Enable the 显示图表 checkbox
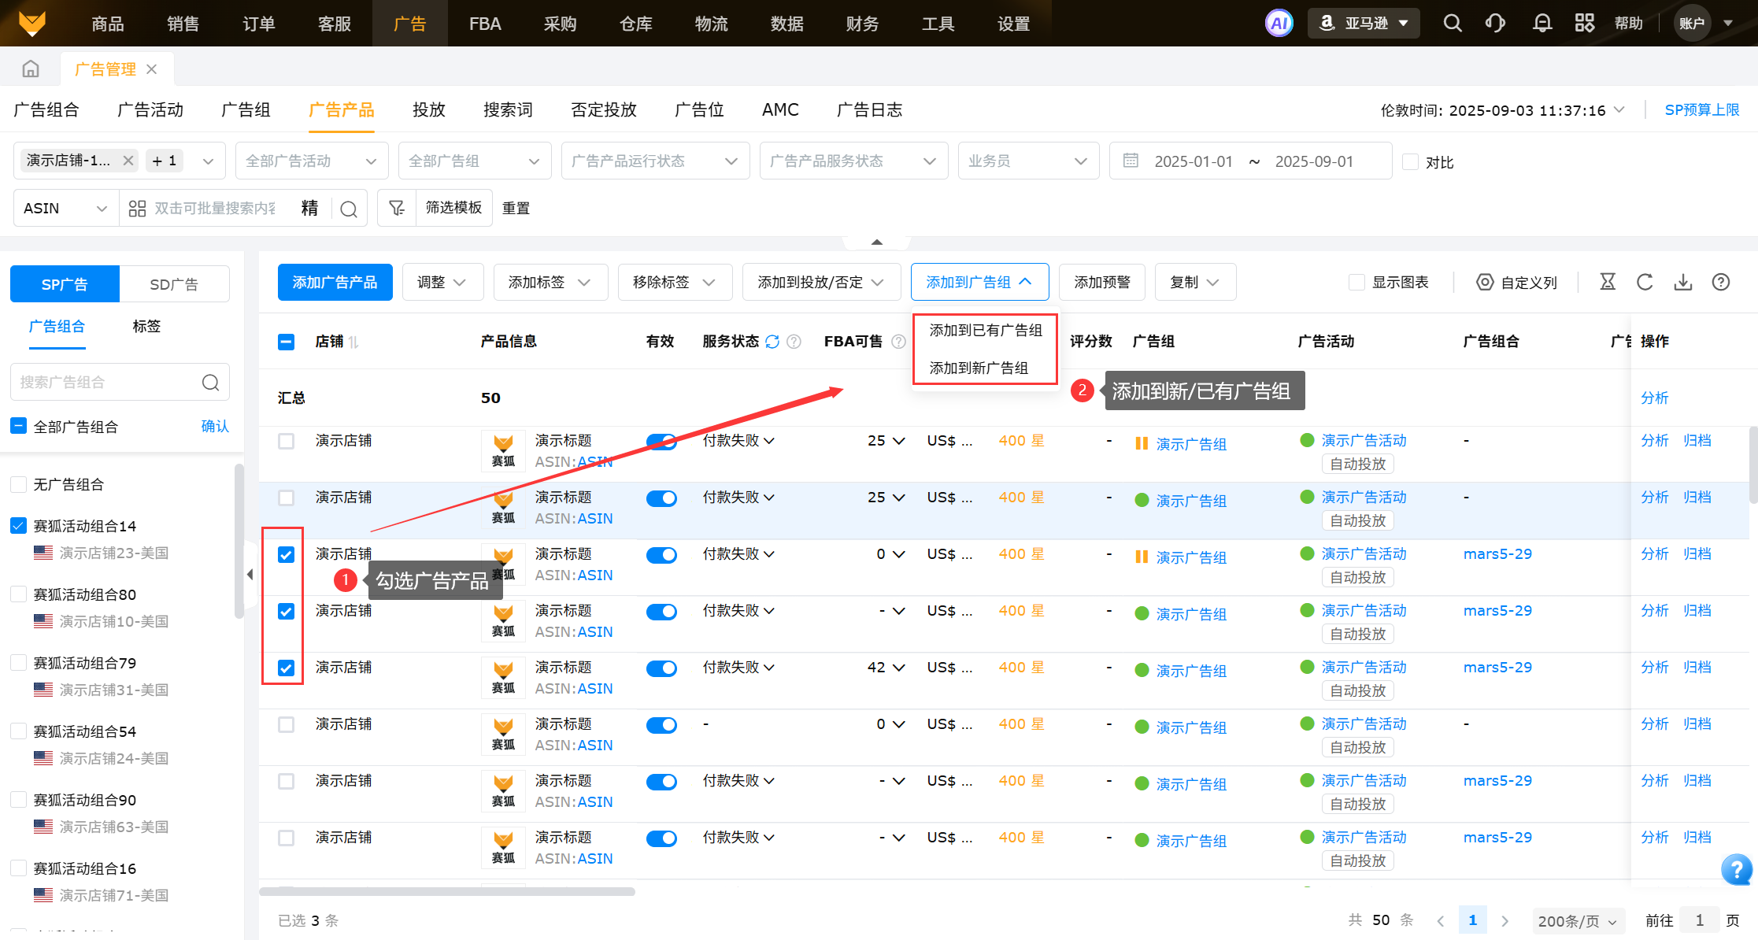This screenshot has height=940, width=1758. pos(1356,283)
